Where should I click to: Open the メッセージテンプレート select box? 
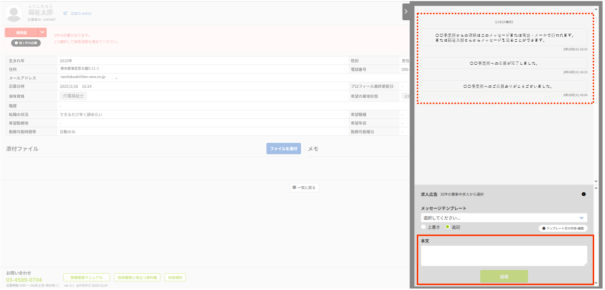click(x=504, y=217)
